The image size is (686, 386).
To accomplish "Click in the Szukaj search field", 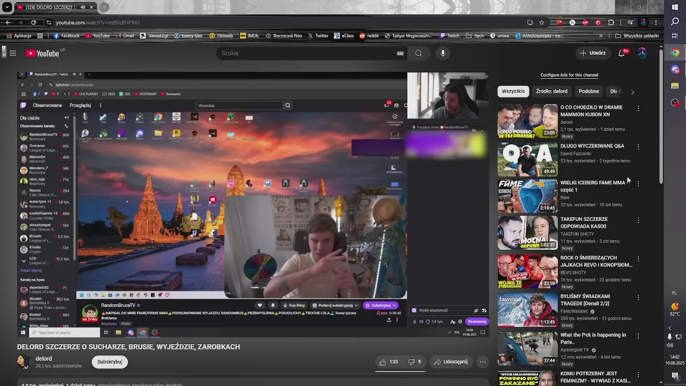I will tap(305, 53).
